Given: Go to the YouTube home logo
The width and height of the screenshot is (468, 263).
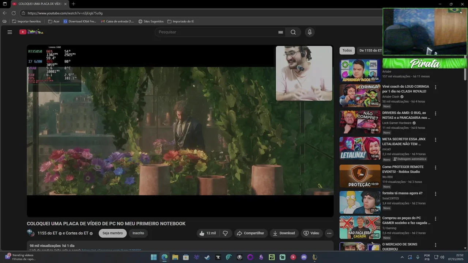Looking at the screenshot, I should tap(31, 32).
